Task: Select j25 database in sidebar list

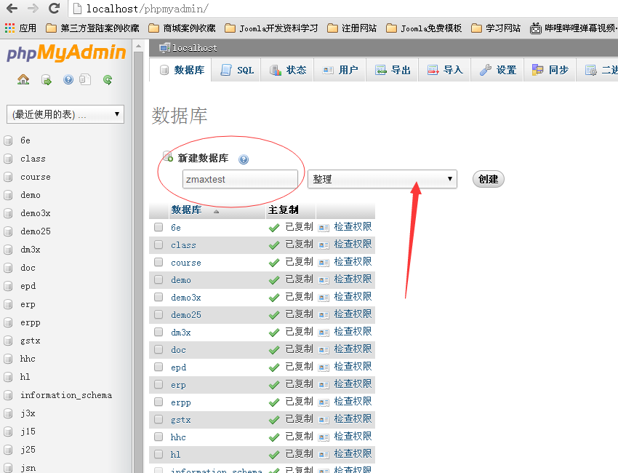Action: [x=28, y=450]
